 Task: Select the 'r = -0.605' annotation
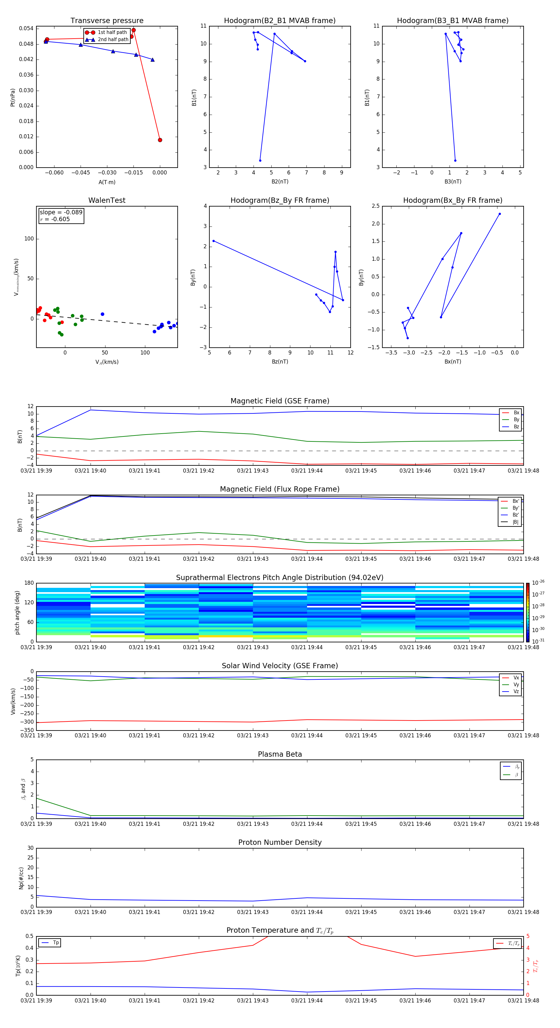pyautogui.click(x=55, y=219)
